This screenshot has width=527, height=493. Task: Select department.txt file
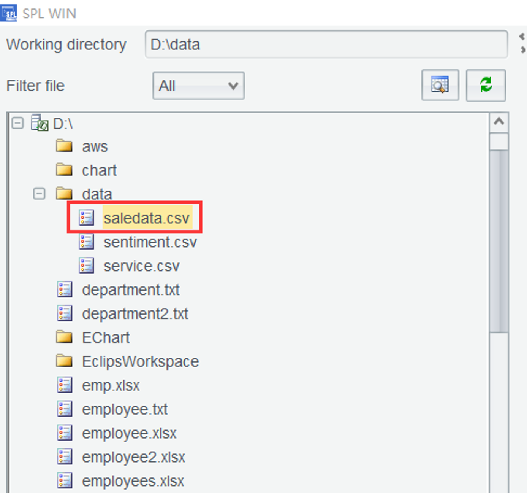130,290
